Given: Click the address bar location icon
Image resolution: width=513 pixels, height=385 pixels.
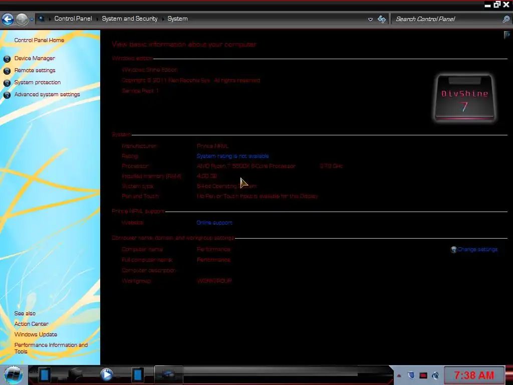Looking at the screenshot, I should [41, 19].
